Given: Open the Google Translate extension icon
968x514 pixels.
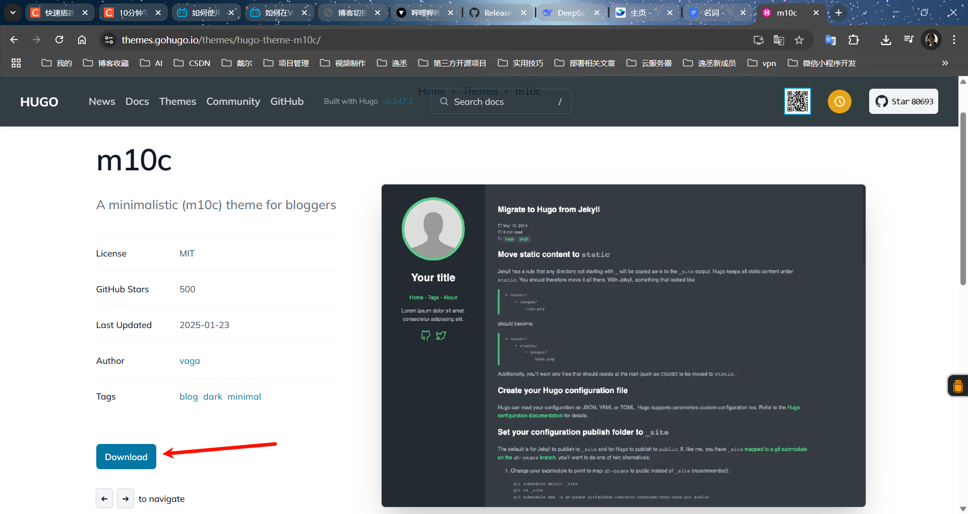Looking at the screenshot, I should 830,40.
